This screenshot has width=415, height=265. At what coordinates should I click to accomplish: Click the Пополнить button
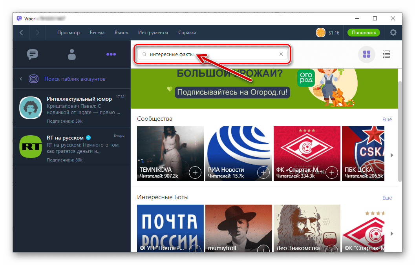[364, 33]
